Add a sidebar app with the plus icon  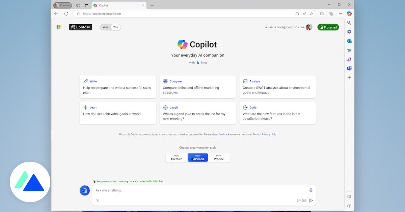click(x=349, y=78)
